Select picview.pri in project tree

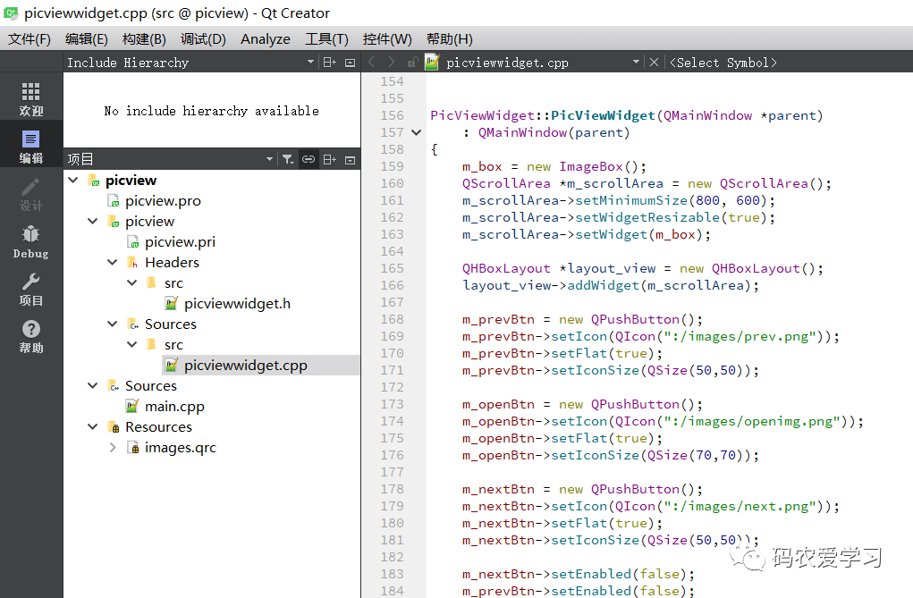pos(180,242)
